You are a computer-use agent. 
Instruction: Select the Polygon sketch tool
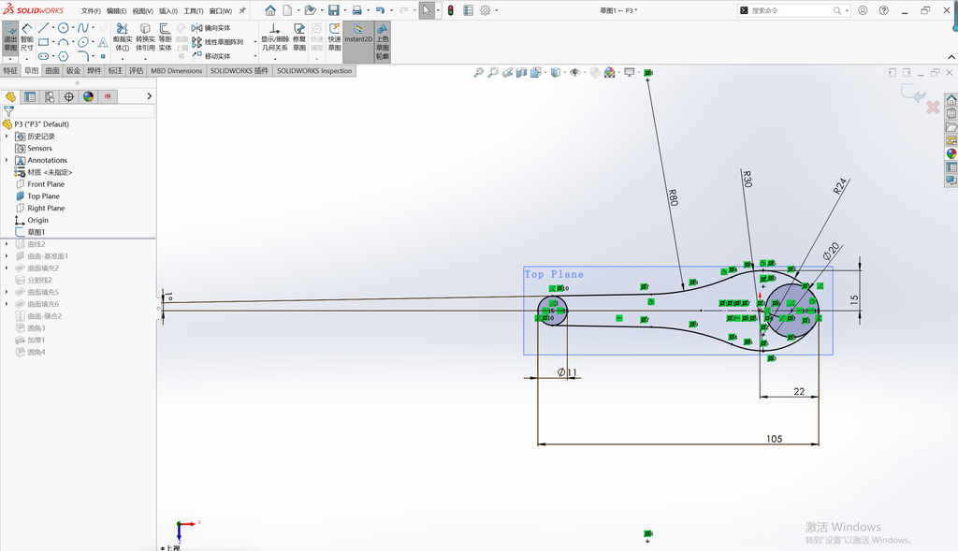[x=63, y=56]
